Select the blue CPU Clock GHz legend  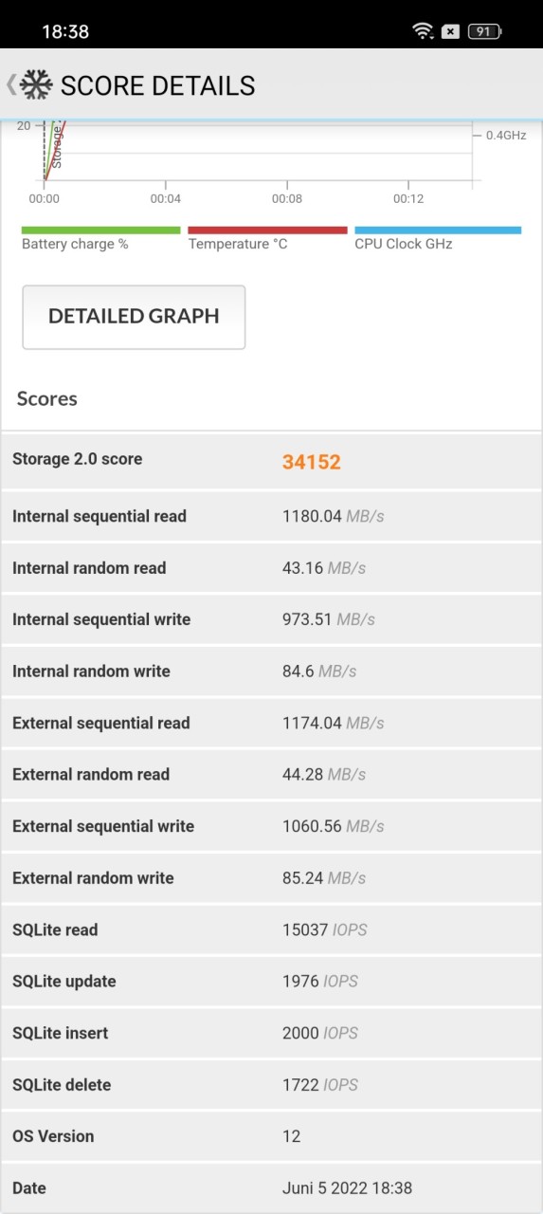(x=438, y=238)
